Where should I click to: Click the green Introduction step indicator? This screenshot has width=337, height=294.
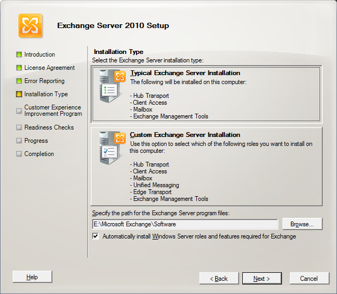pyautogui.click(x=19, y=54)
